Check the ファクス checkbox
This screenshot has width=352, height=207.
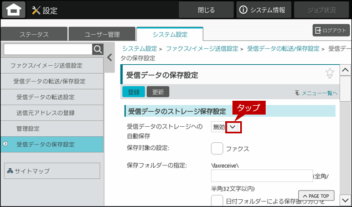point(217,148)
